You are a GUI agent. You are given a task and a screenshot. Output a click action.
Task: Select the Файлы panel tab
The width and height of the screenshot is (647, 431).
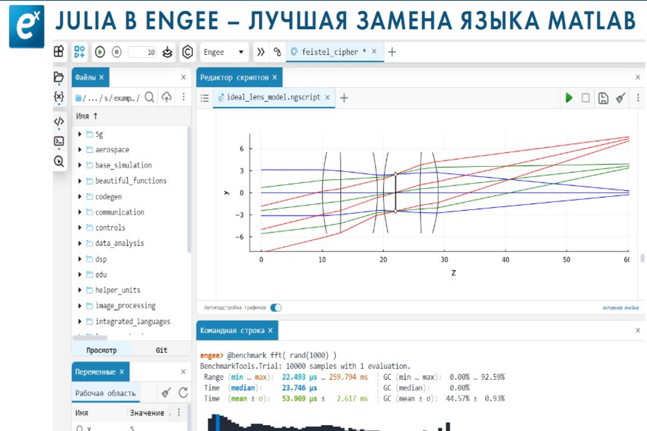coord(90,78)
